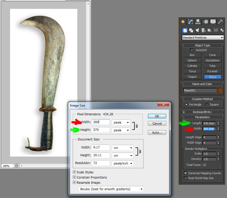Toggle Generate Mapping Coords checkbox
Viewport: 227px width, 198px height.
coord(185,173)
